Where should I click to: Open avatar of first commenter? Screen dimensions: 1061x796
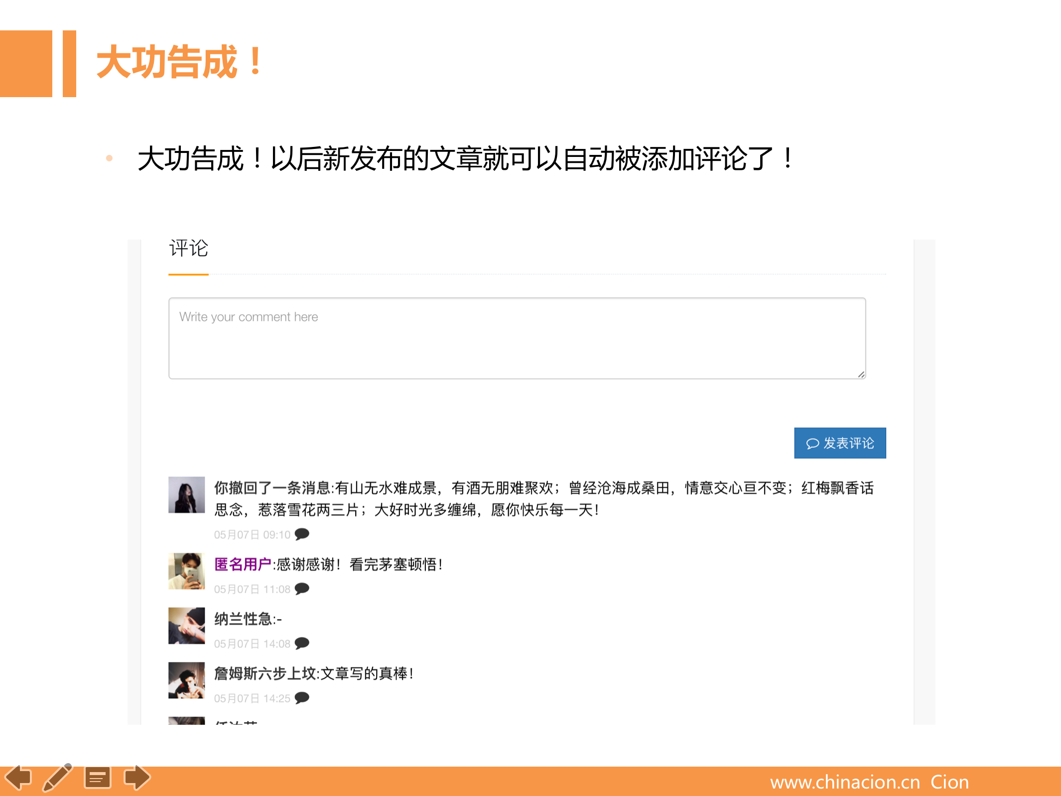[x=186, y=495]
